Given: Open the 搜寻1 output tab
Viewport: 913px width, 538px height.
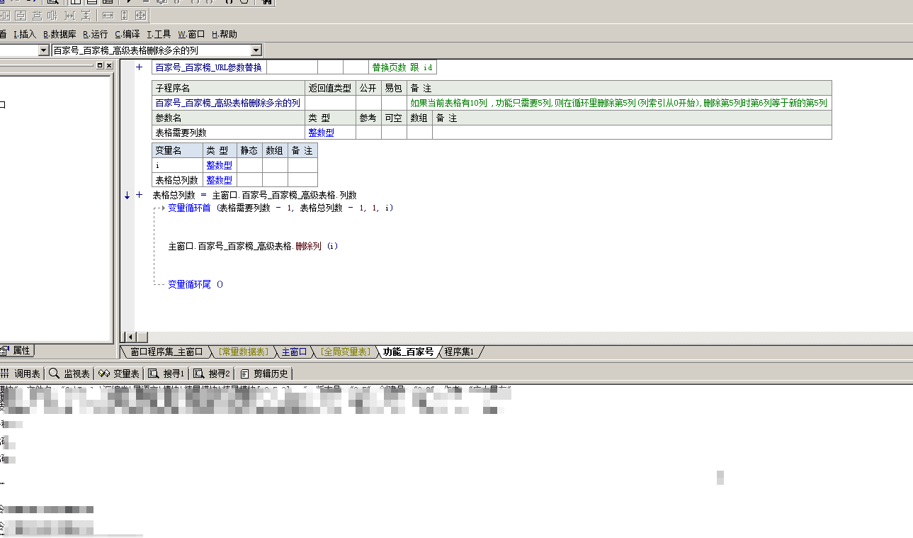Looking at the screenshot, I should click(x=166, y=374).
